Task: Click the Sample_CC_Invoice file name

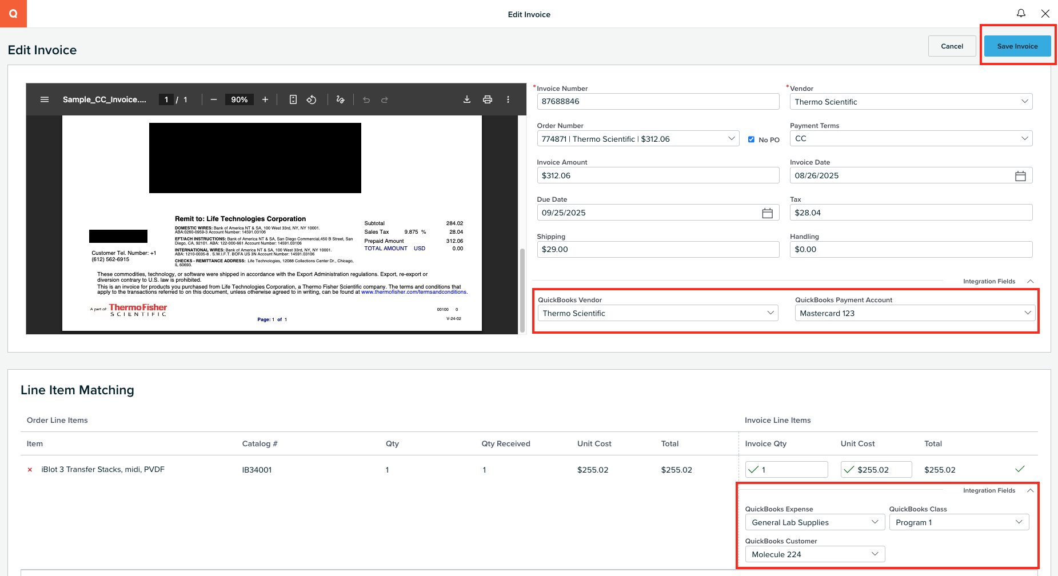Action: pos(105,99)
